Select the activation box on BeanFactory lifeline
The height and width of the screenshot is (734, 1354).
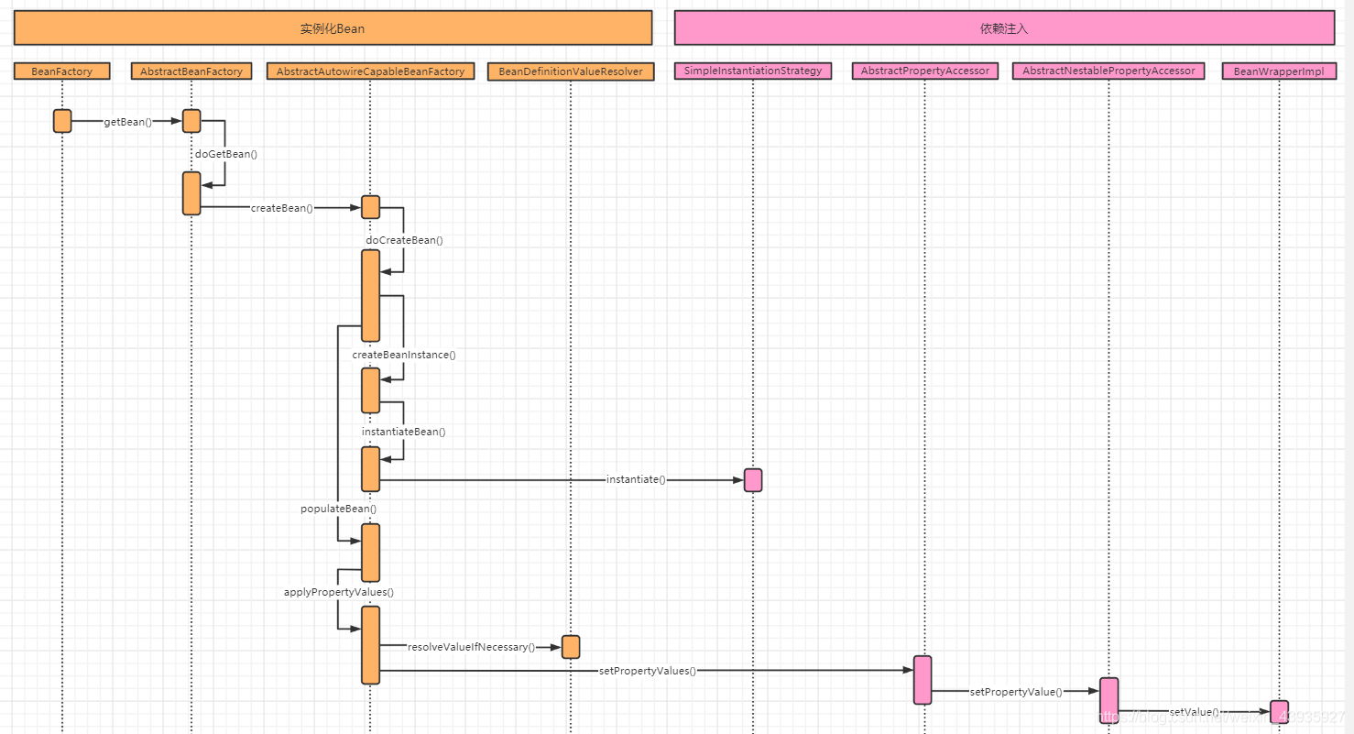click(x=61, y=121)
